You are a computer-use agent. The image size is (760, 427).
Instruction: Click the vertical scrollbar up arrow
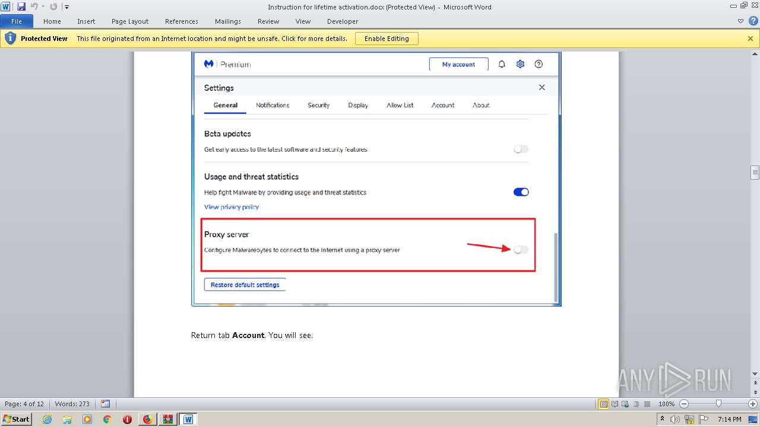(755, 54)
